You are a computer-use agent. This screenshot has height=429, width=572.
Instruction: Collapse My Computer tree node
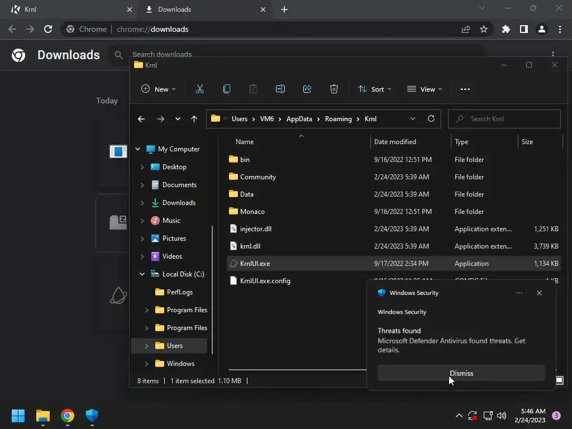pos(137,149)
